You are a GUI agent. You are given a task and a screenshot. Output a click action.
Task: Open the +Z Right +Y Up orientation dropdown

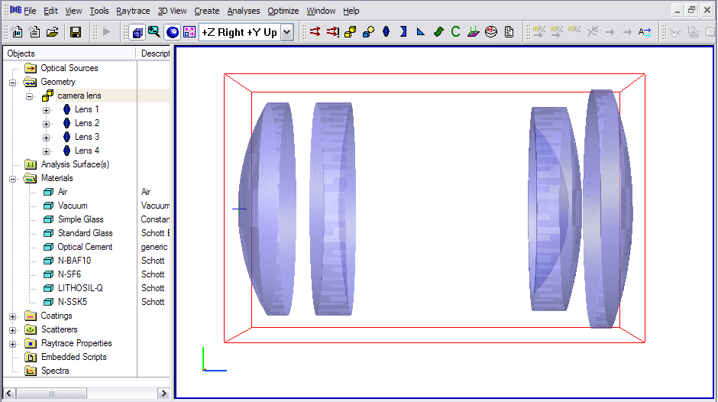(286, 32)
